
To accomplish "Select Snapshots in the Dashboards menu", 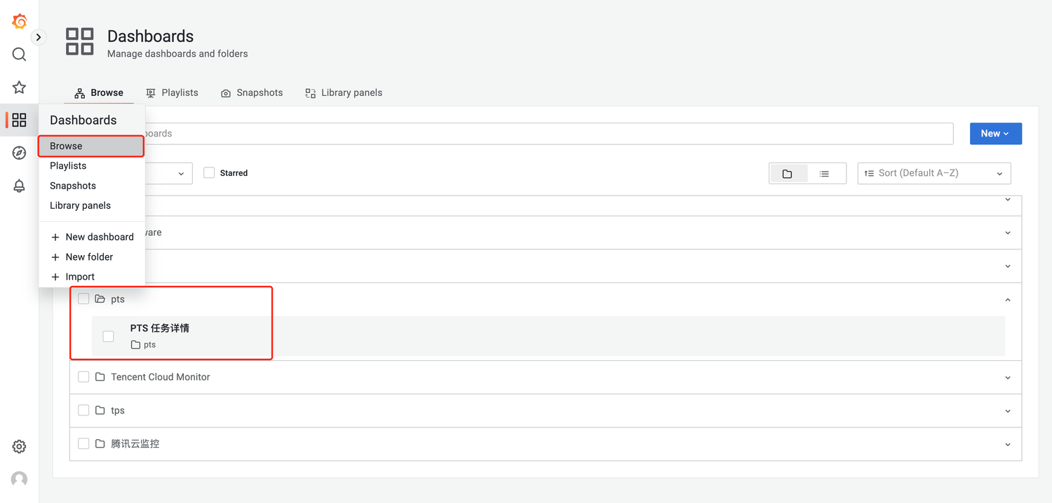I will (73, 186).
